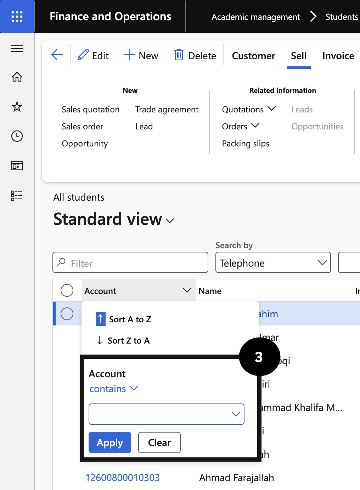360x490 pixels.
Task: Open Modules list icon in sidebar
Action: [17, 195]
